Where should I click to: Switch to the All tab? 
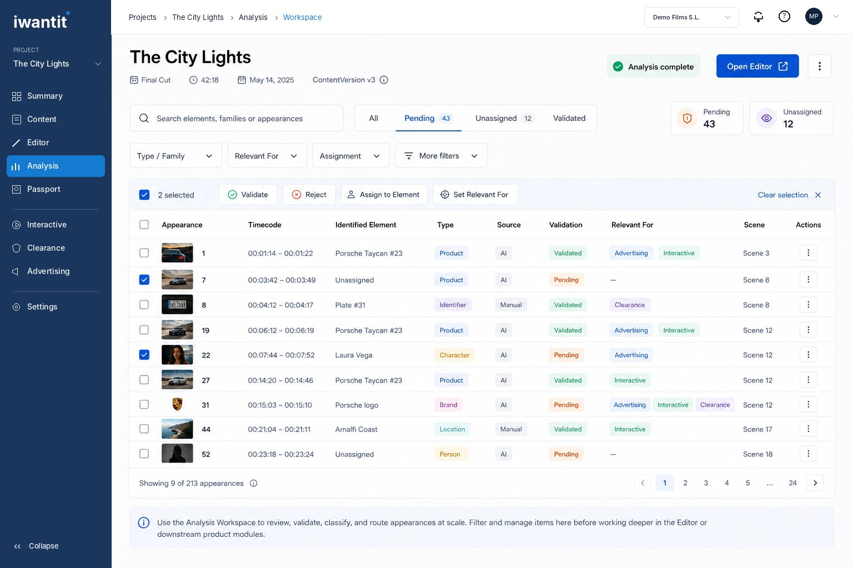[x=374, y=118]
